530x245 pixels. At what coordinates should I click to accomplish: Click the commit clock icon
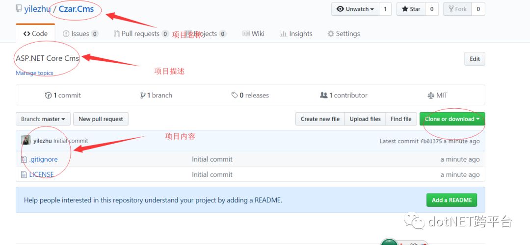coord(48,96)
